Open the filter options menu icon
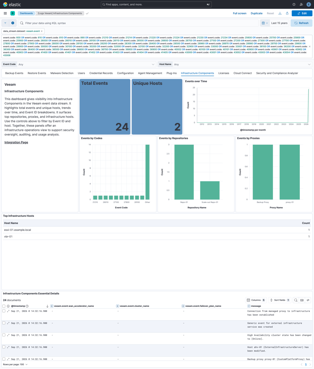The width and height of the screenshot is (314, 369). pos(5,23)
